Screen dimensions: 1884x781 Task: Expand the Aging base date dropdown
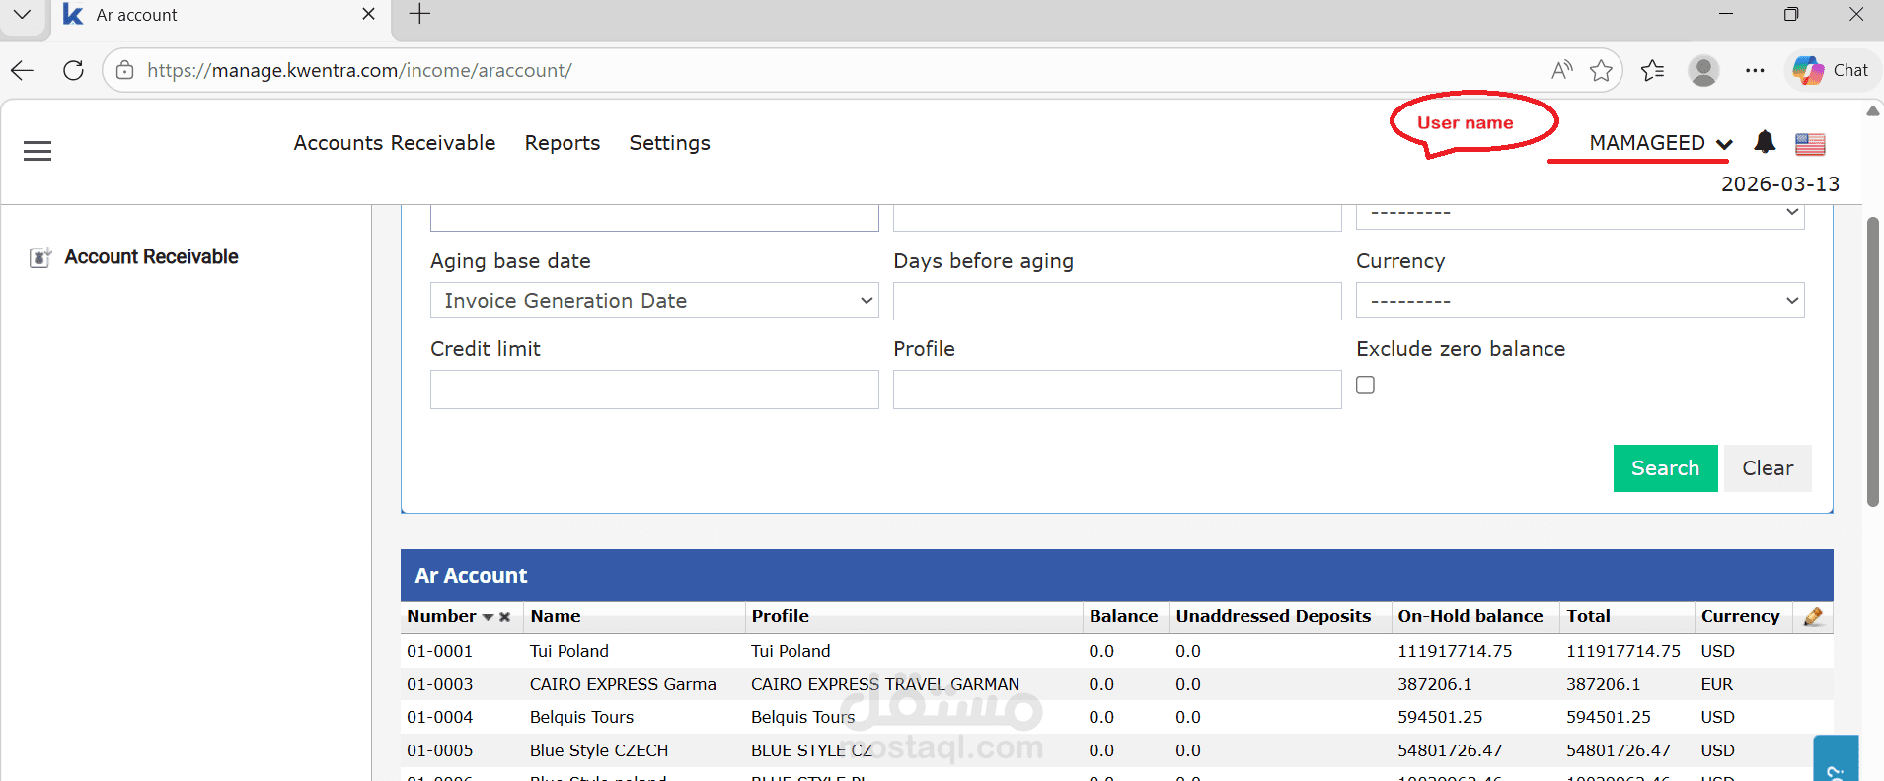tap(654, 300)
